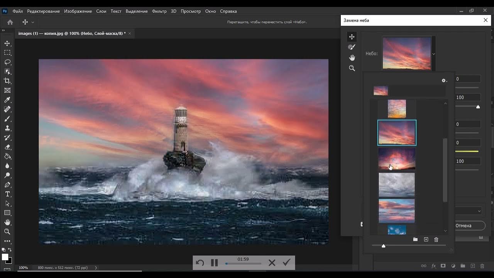Open the Слои menu

pyautogui.click(x=101, y=11)
